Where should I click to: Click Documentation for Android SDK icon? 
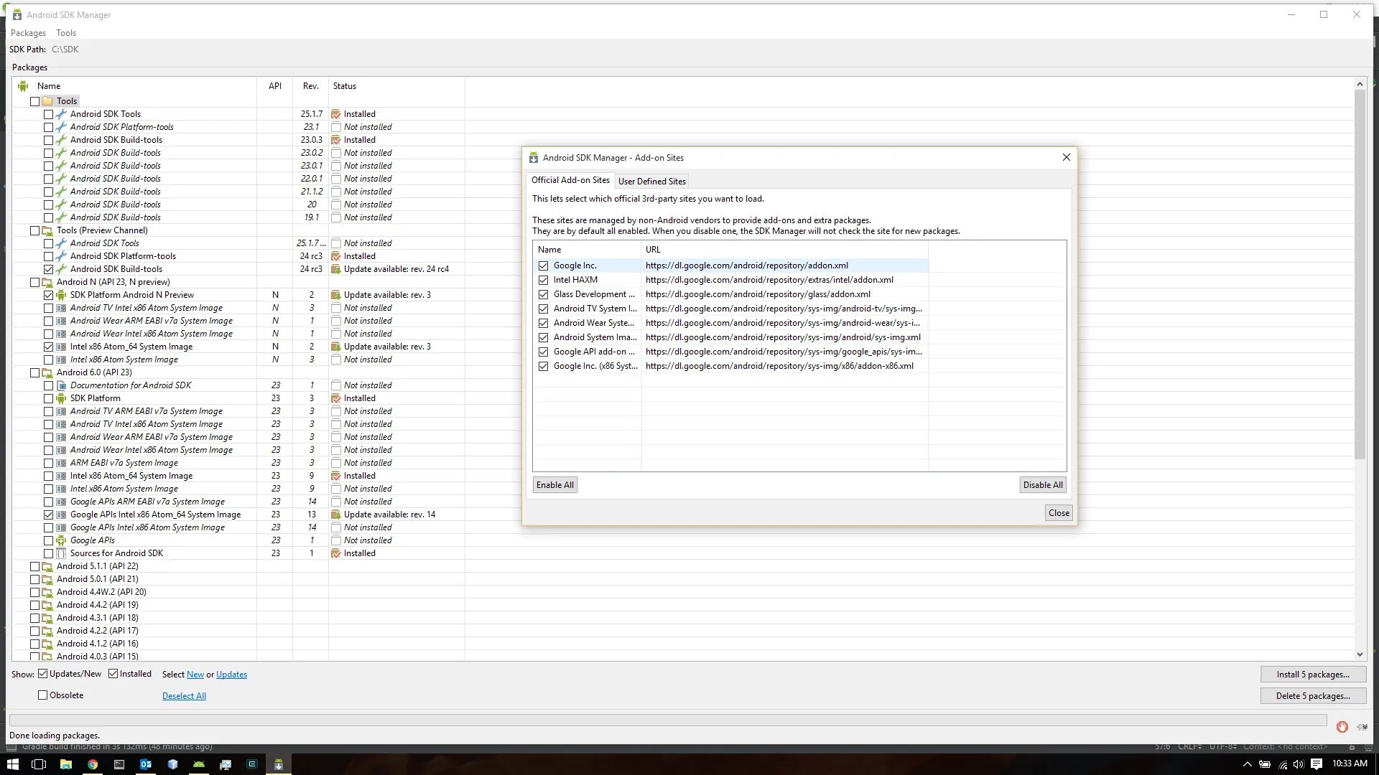[x=62, y=385]
